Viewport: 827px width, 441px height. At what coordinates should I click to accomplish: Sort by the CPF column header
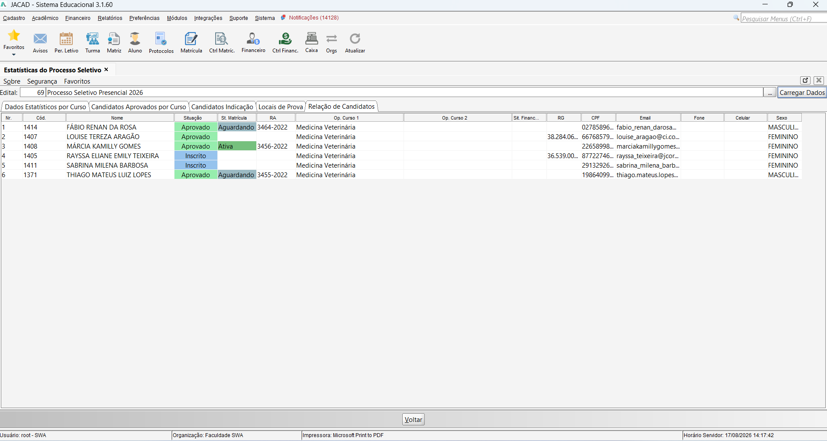coord(598,118)
